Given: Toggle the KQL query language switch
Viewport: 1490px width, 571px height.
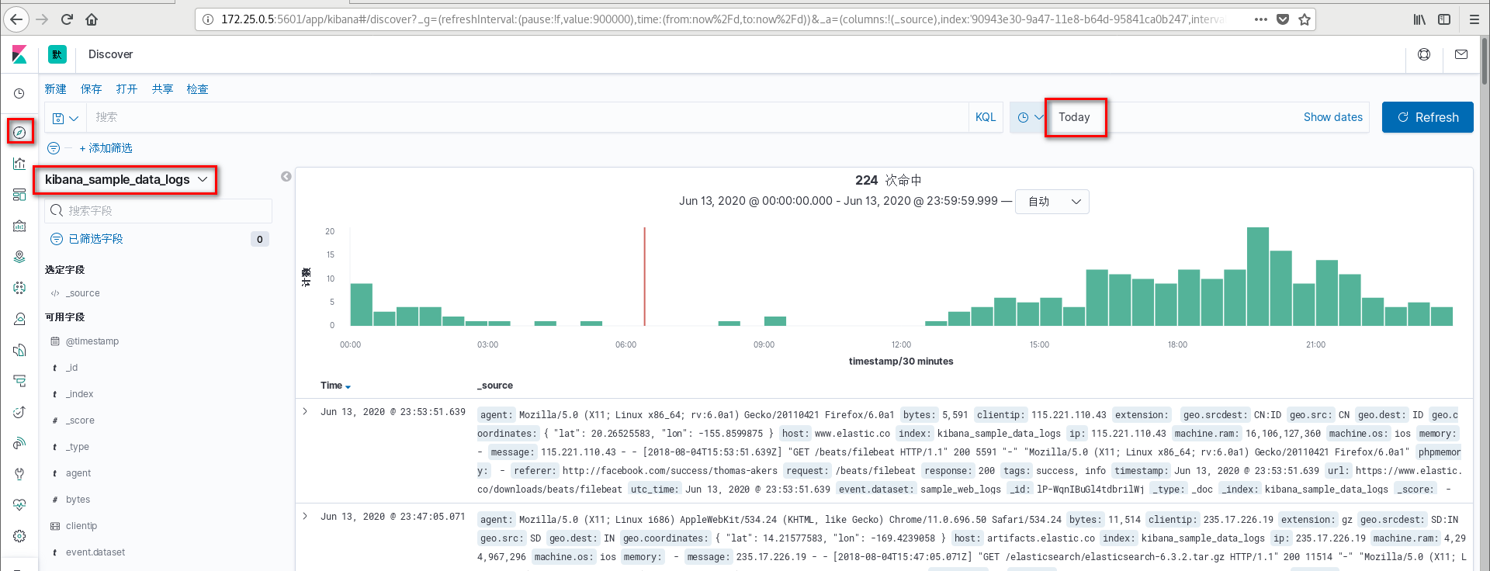Looking at the screenshot, I should pyautogui.click(x=986, y=117).
